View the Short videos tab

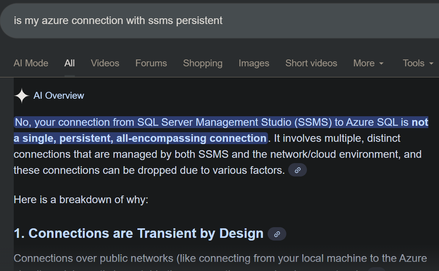coord(311,63)
